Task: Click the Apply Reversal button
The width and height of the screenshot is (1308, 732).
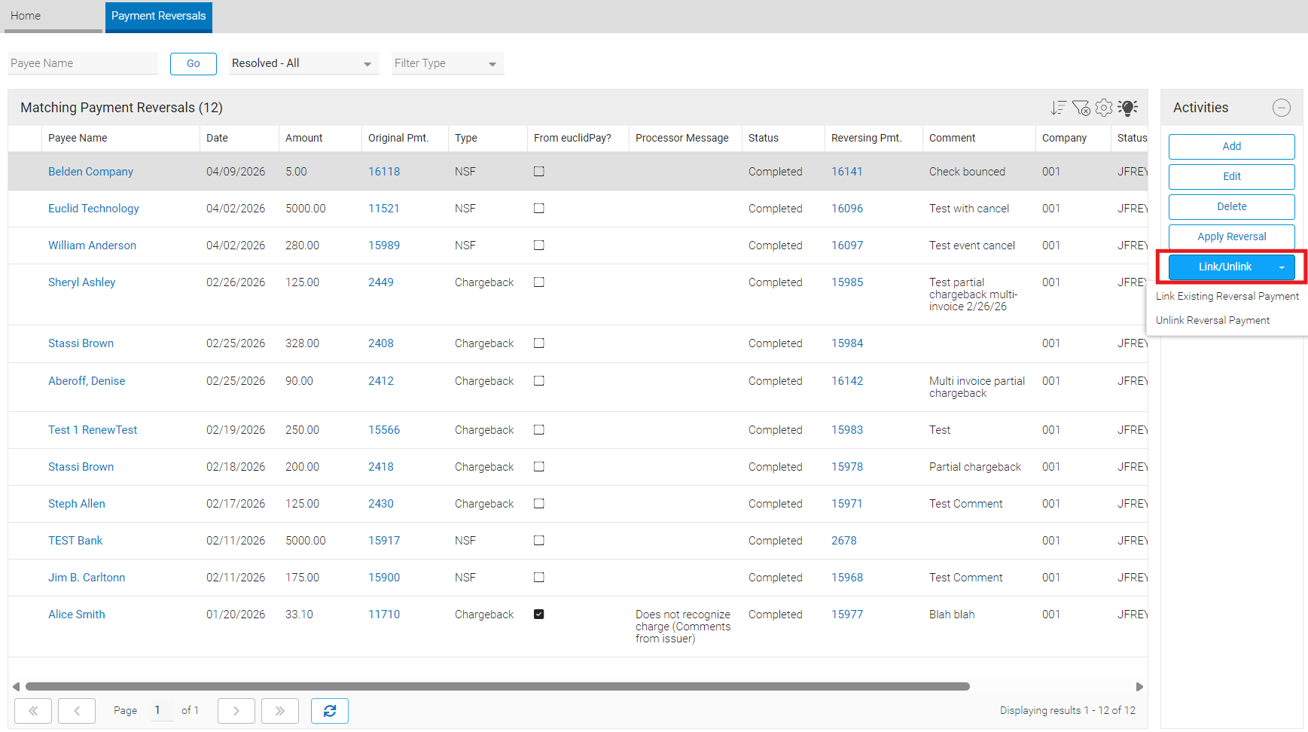Action: point(1232,237)
